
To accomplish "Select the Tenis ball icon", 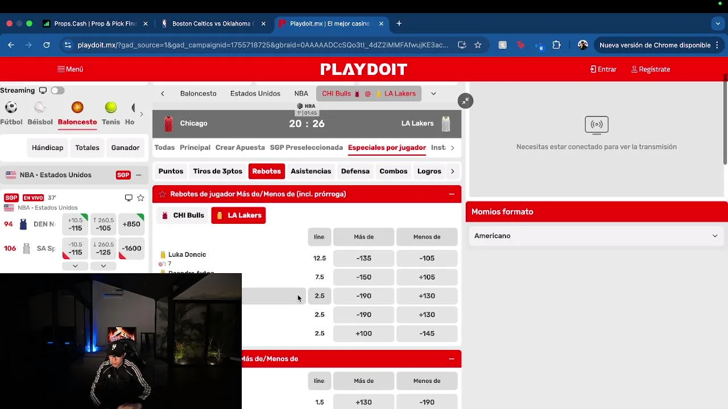I will [111, 107].
